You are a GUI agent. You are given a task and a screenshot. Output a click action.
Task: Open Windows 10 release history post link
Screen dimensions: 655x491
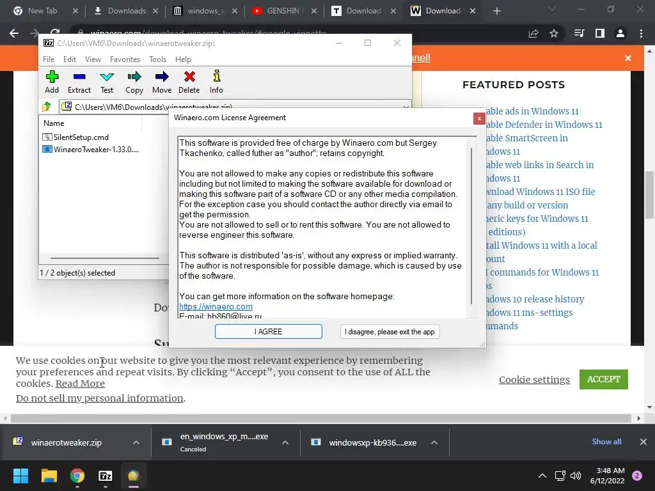pyautogui.click(x=535, y=299)
